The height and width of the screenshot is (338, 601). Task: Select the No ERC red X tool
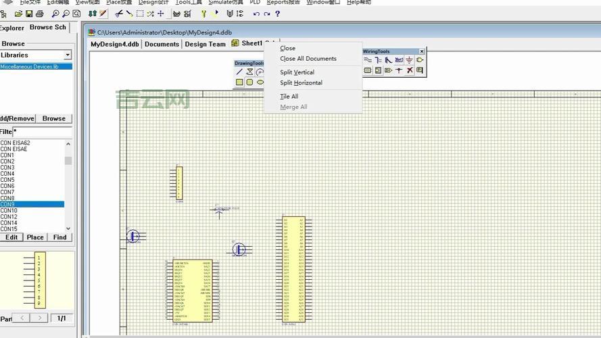tap(410, 70)
